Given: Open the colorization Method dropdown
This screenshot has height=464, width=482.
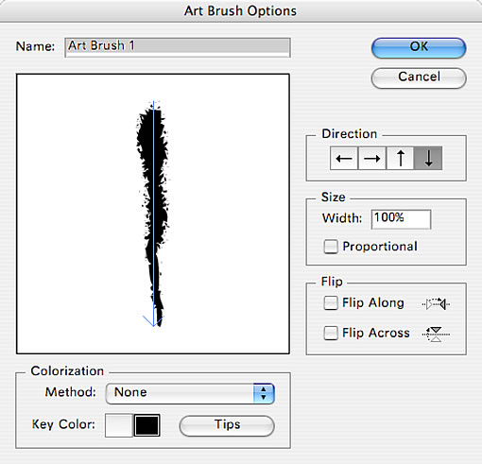Looking at the screenshot, I should [190, 393].
